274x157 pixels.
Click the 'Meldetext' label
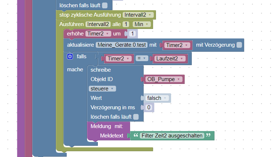pyautogui.click(x=112, y=136)
